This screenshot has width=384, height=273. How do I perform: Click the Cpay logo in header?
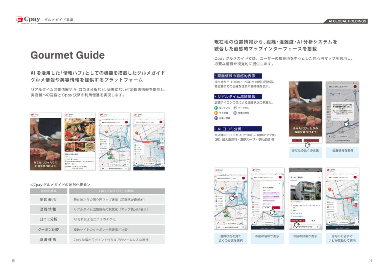[x=28, y=20]
